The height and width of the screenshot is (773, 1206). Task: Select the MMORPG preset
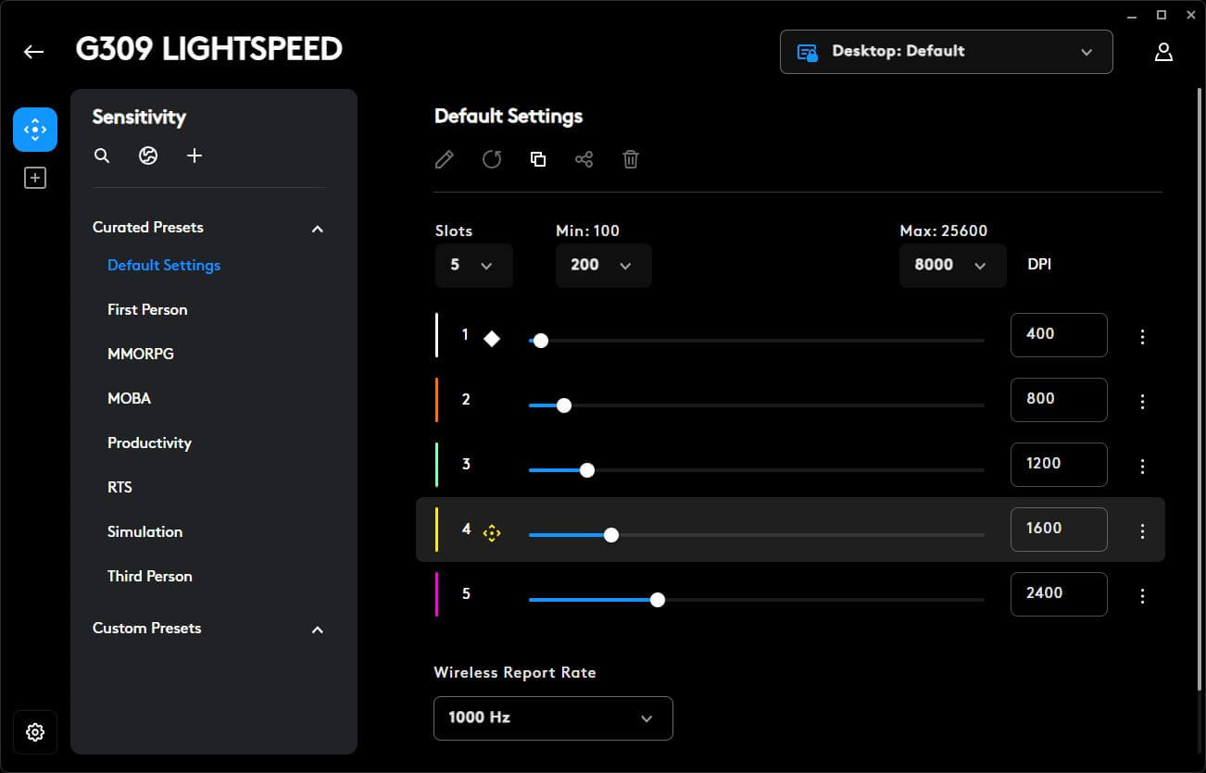click(x=141, y=354)
